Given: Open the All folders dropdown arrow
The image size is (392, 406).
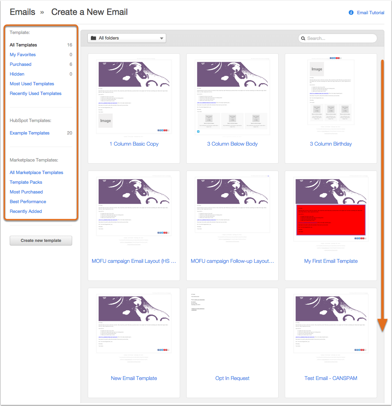Looking at the screenshot, I should [x=161, y=38].
